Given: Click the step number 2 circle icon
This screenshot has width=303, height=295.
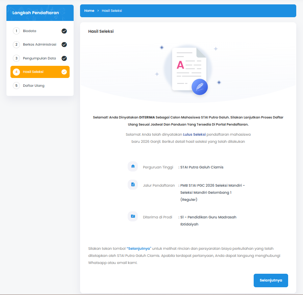Looking at the screenshot, I should (x=16, y=45).
